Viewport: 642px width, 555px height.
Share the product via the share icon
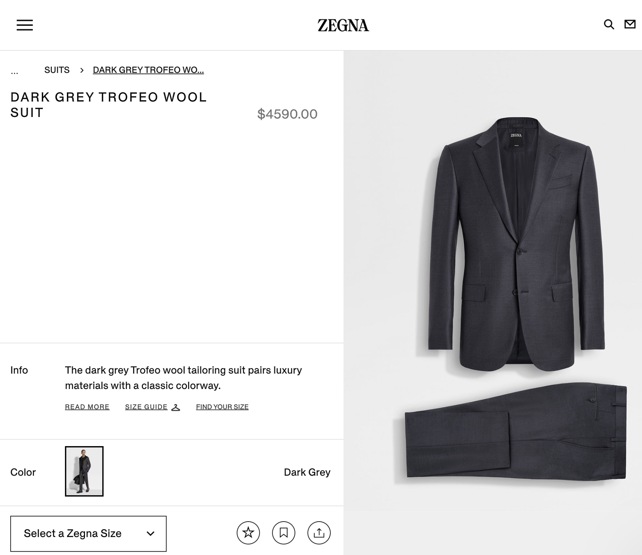click(319, 533)
